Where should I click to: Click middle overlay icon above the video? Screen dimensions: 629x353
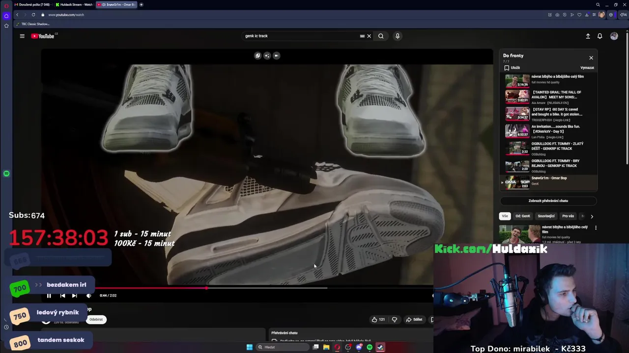pos(267,55)
